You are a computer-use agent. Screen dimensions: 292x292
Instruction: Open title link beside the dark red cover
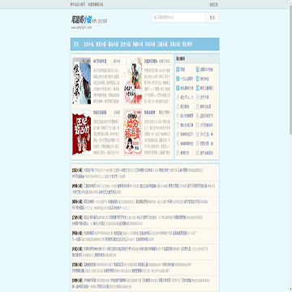100,112
